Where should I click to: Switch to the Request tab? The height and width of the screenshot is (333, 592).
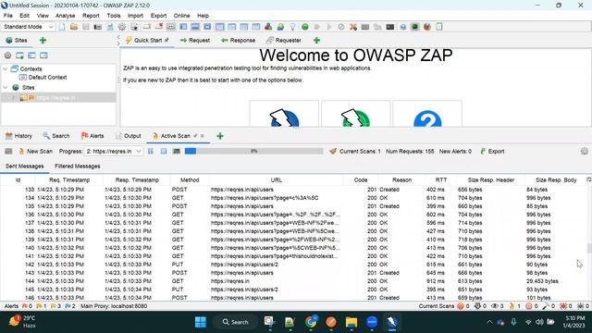[195, 41]
